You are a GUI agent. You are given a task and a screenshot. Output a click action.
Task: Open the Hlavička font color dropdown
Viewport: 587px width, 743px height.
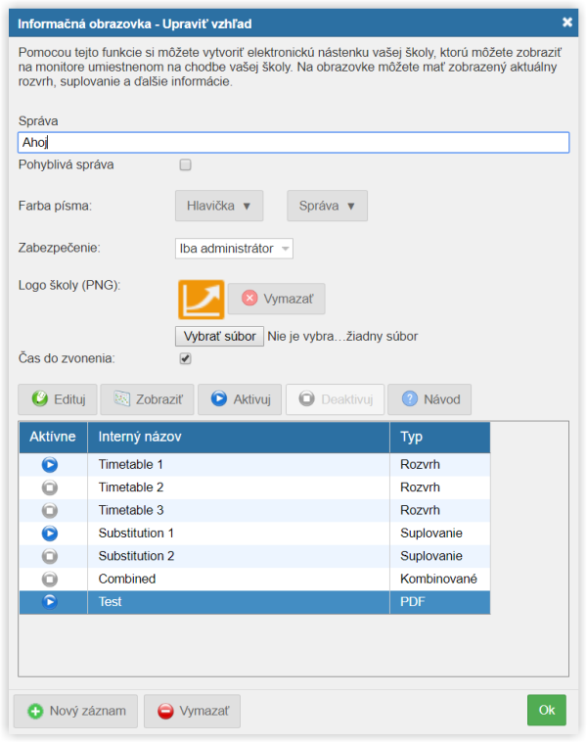219,207
